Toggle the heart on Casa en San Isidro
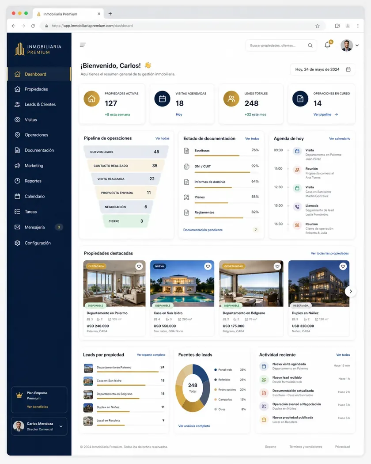This screenshot has width=371, height=464. pos(208,266)
